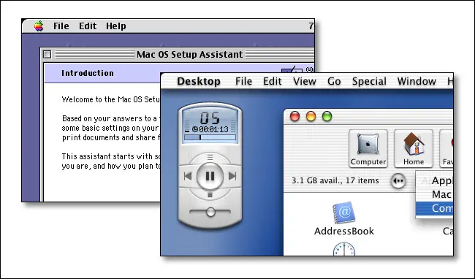Click track number 05 display

pyautogui.click(x=210, y=118)
